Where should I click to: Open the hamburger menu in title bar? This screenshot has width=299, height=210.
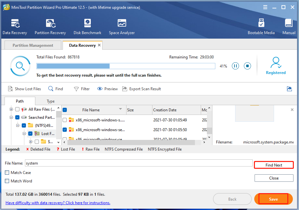265,7
